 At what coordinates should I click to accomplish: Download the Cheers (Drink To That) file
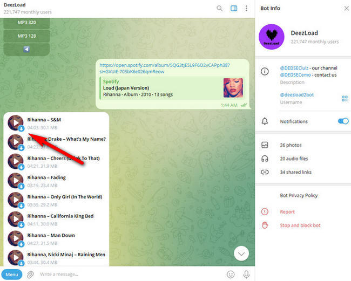[21, 167]
